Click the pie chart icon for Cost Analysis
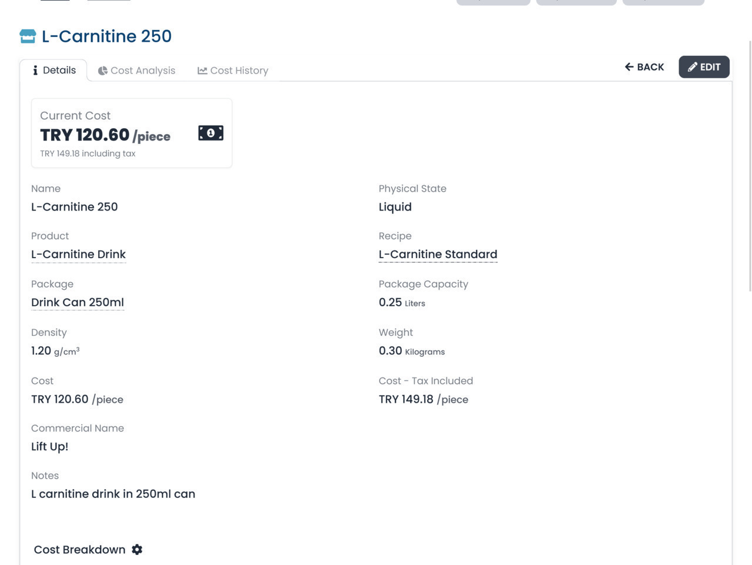Viewport: 752px width, 565px height. pyautogui.click(x=103, y=71)
